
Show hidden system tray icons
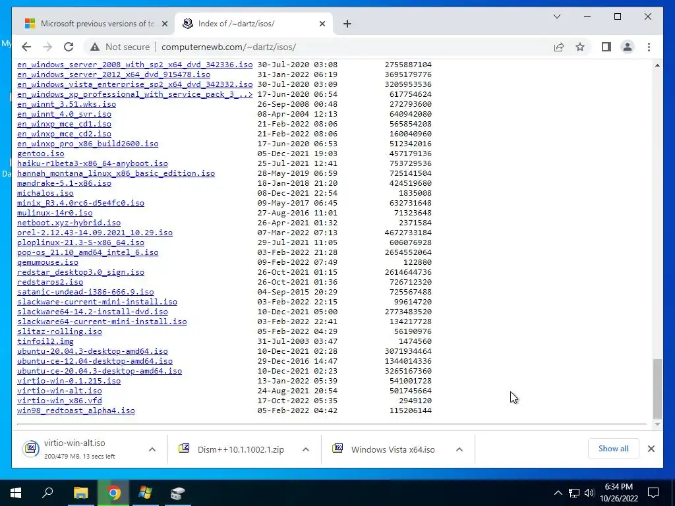pos(558,493)
